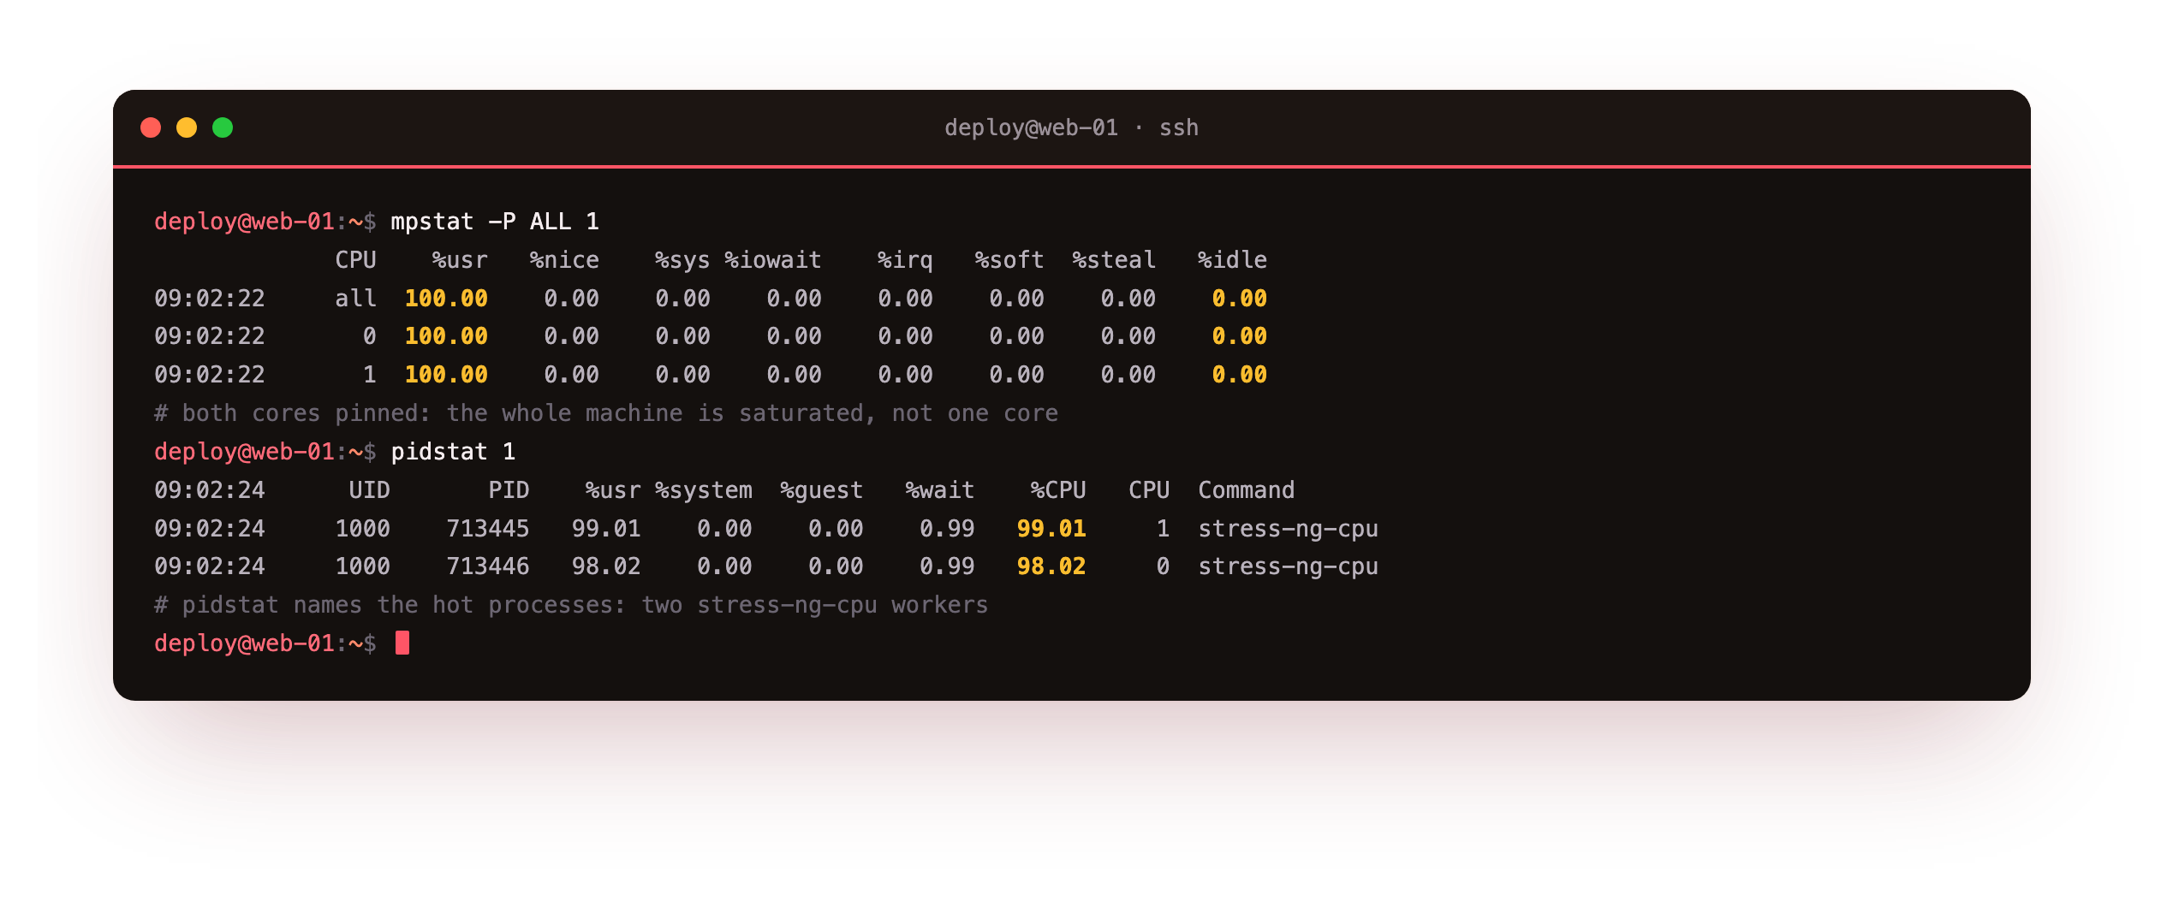Click the 100.00 %usr value for CPU 1

pos(446,375)
